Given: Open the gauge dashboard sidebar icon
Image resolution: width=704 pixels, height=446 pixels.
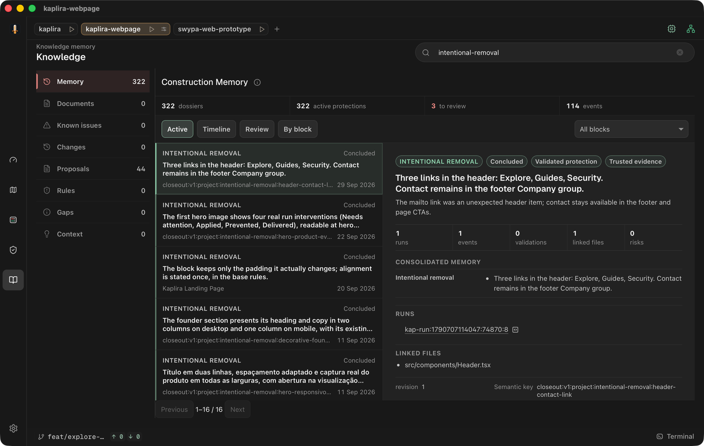Looking at the screenshot, I should pos(13,160).
